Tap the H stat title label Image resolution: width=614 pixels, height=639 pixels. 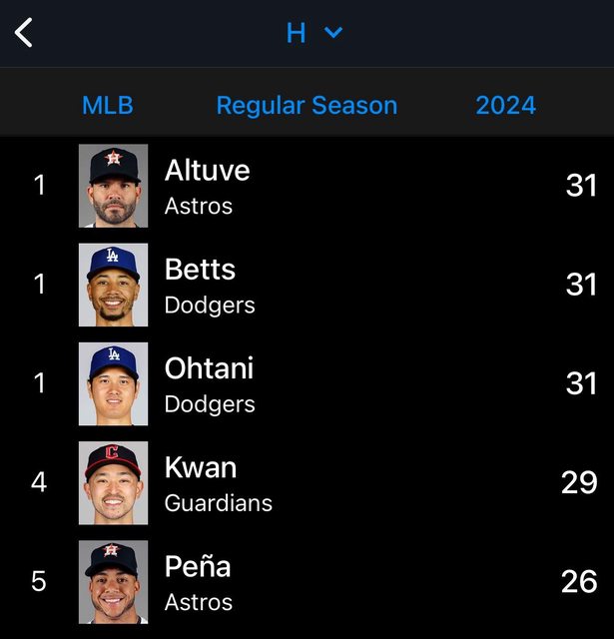point(296,33)
